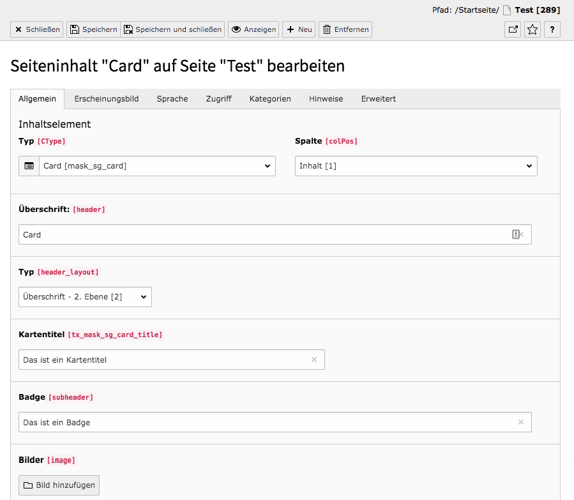Click the Test [289] page title
This screenshot has width=574, height=500.
click(x=538, y=10)
